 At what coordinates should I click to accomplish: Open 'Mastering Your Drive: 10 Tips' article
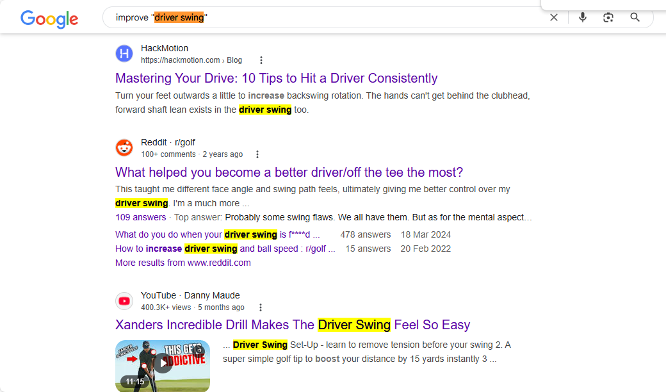click(x=276, y=78)
